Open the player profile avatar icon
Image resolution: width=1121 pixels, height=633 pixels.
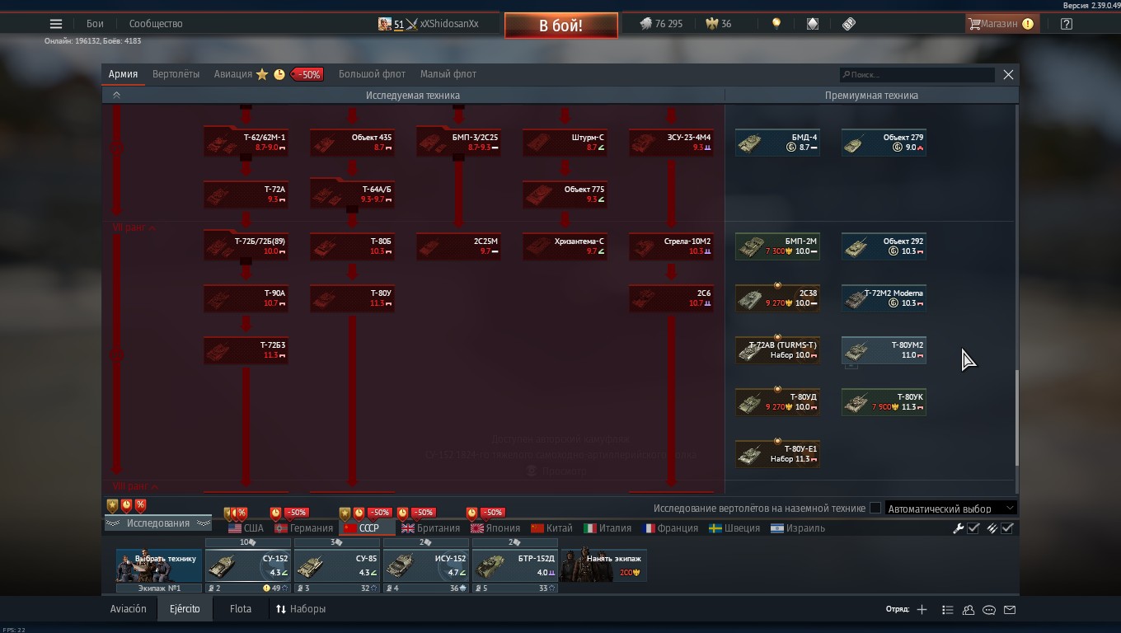tap(385, 24)
